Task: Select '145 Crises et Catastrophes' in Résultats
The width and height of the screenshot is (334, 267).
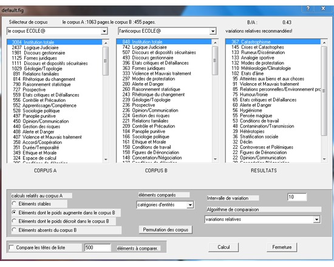Action: [273, 47]
